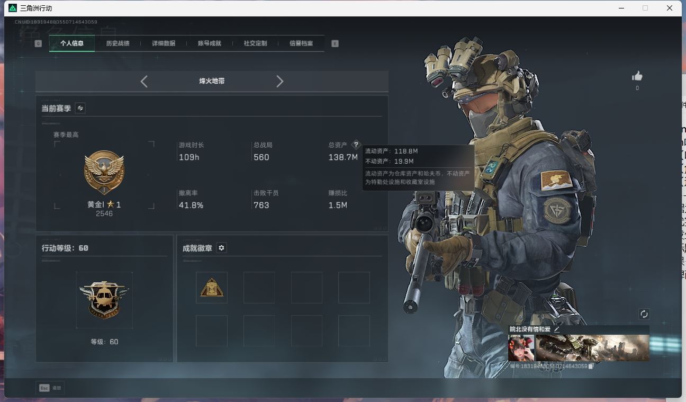Switch to the 历史战绩 tab

118,43
